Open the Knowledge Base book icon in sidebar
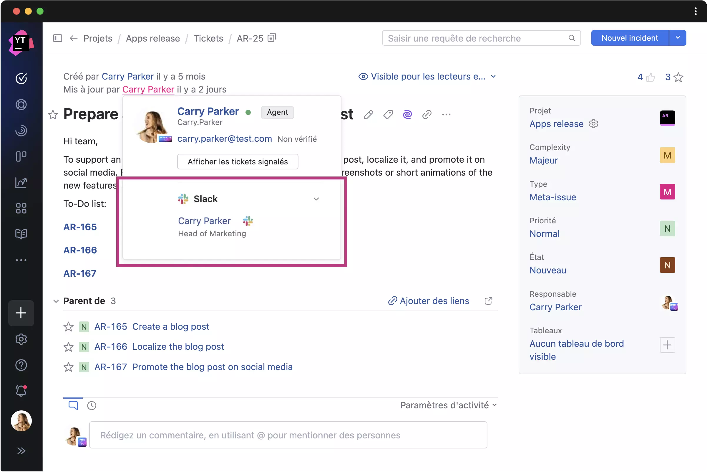Image resolution: width=707 pixels, height=472 pixels. tap(21, 234)
